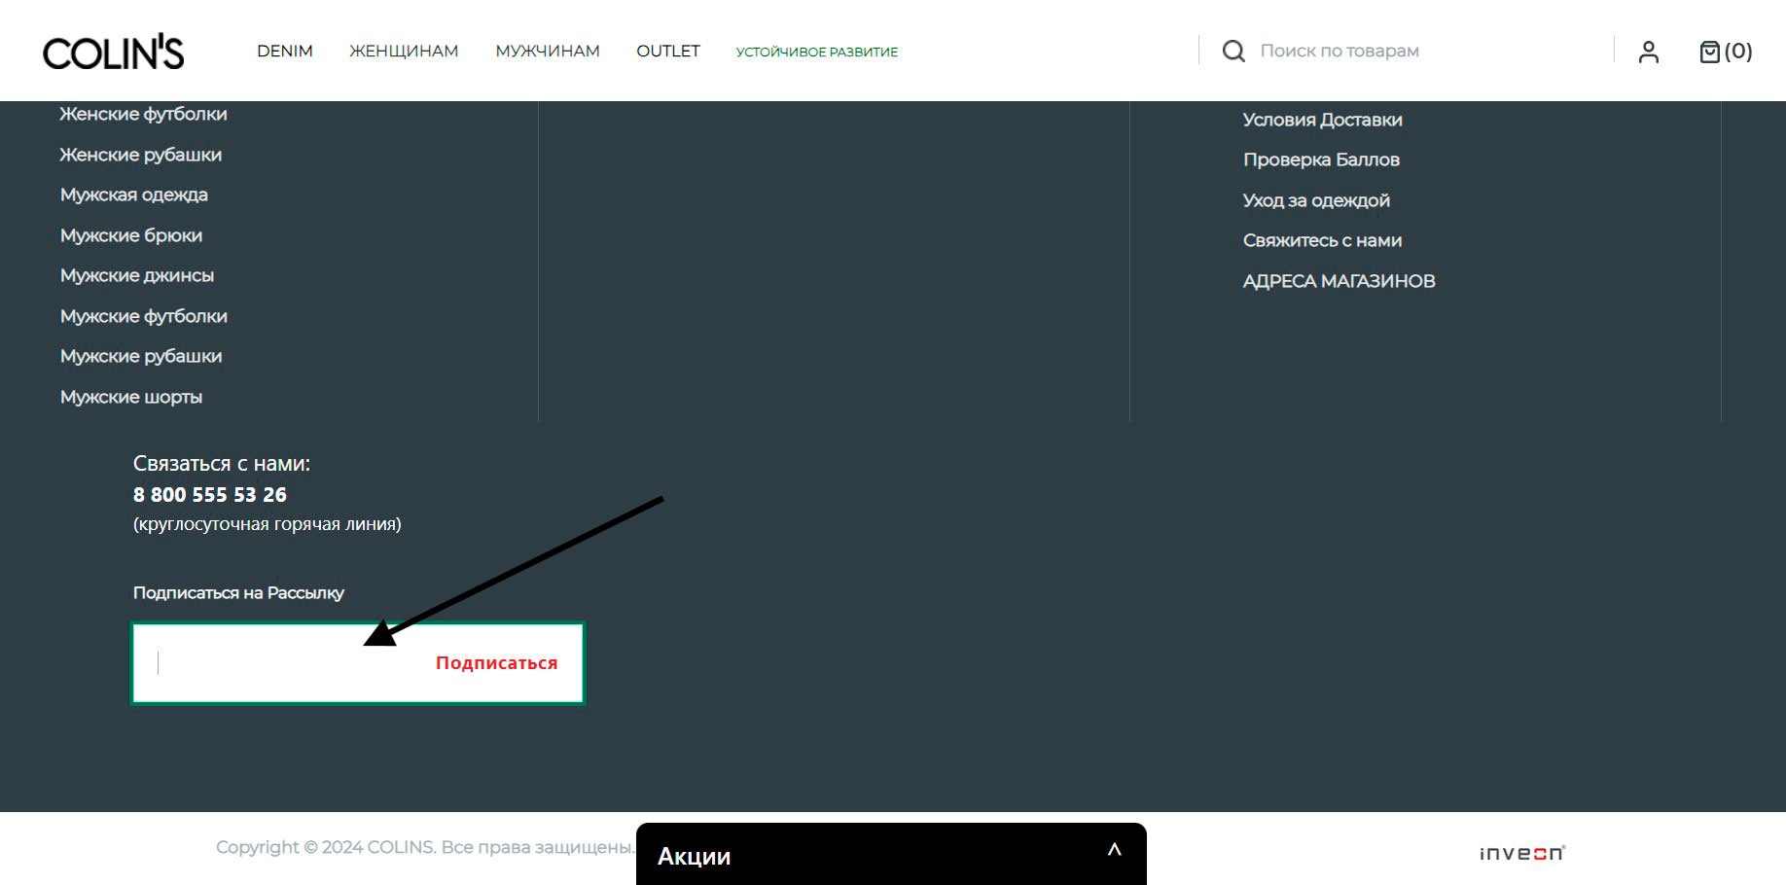
Task: Click the Inveon logo in footer
Action: coord(1522,853)
